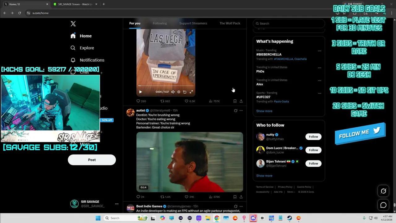Bookmark the post with 757K views
Screen dimensions: 396x223
pyautogui.click(x=235, y=101)
